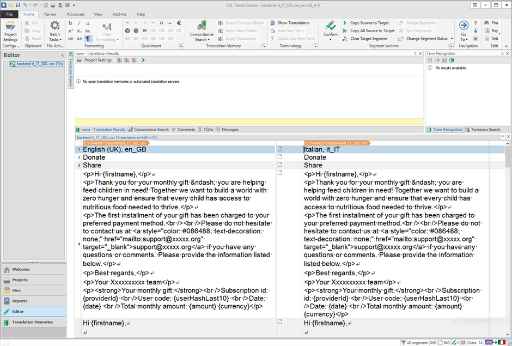Redo the last undone action
The height and width of the screenshot is (346, 512).
click(35, 5)
